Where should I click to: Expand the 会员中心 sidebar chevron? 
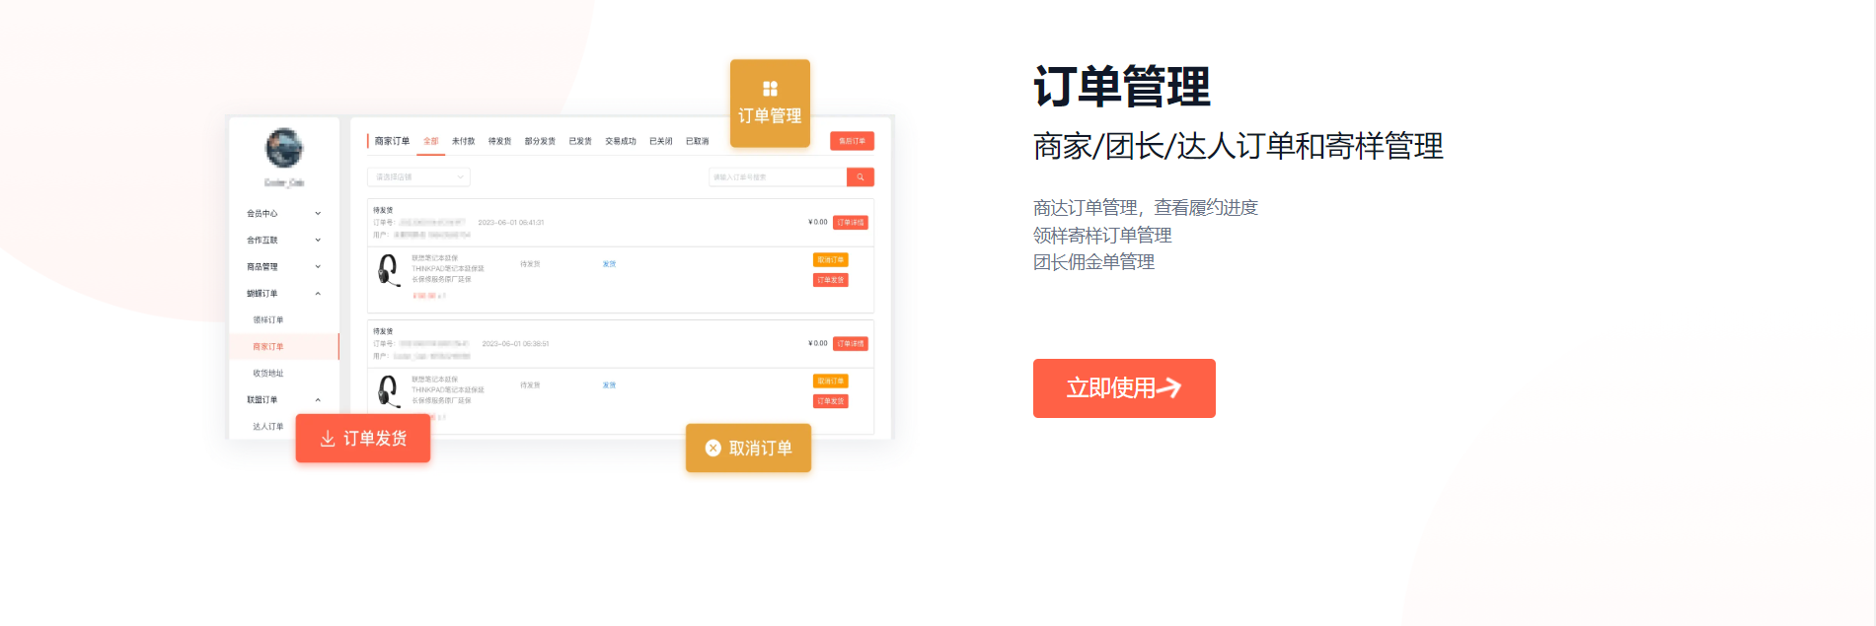[x=318, y=214]
